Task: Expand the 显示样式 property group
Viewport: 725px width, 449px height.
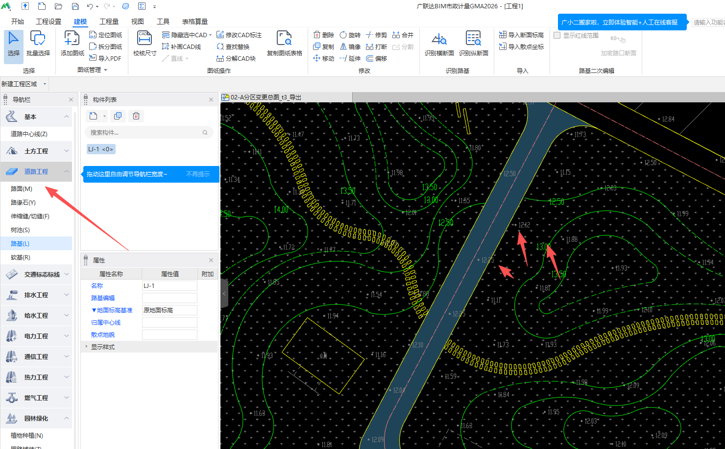Action: (87, 347)
